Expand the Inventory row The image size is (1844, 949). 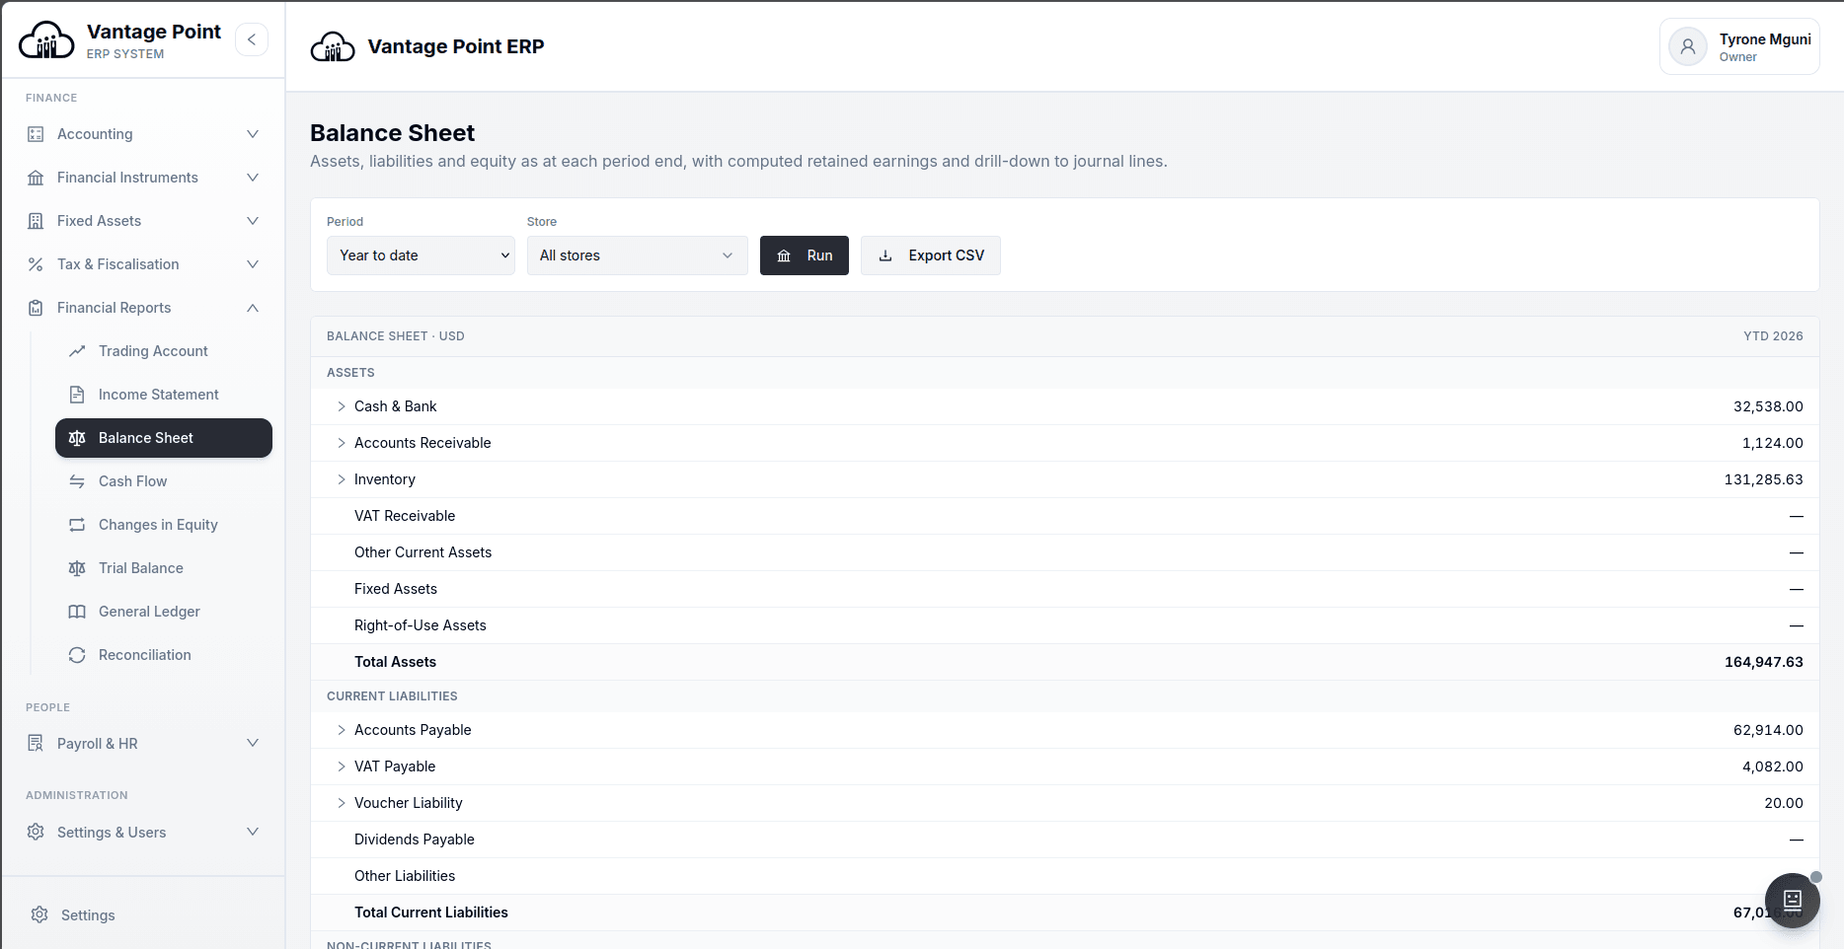tap(342, 479)
